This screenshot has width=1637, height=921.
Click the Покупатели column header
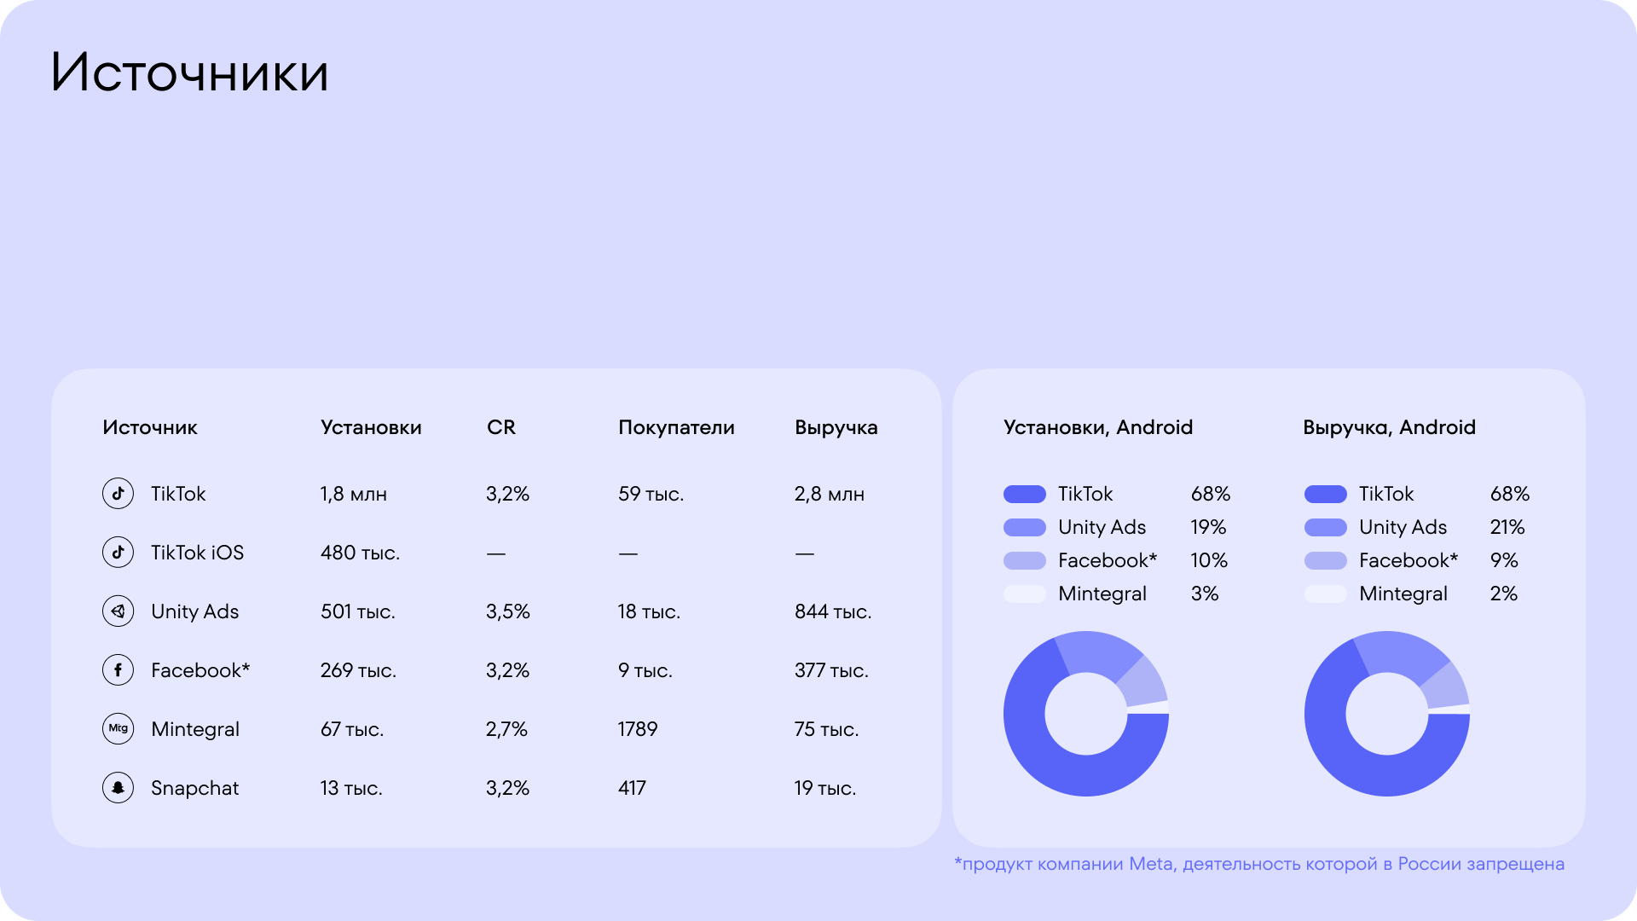coord(676,428)
